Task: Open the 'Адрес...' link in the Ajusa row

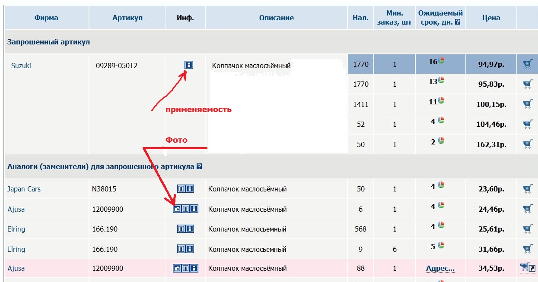Action: pyautogui.click(x=440, y=268)
